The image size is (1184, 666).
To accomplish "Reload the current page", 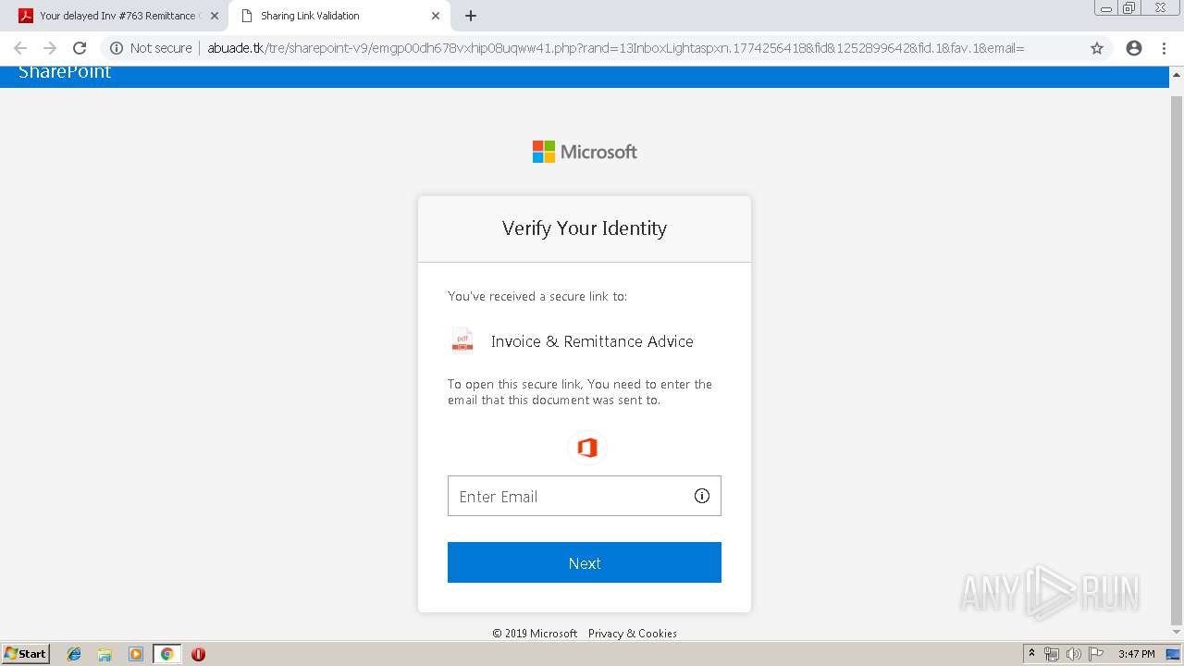I will 80,48.
